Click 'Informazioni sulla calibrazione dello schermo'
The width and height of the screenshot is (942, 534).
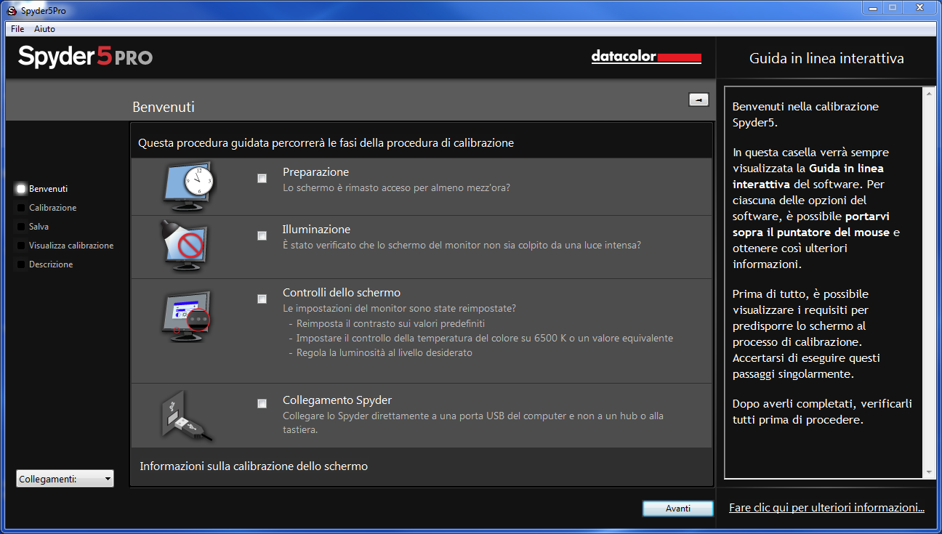(254, 466)
